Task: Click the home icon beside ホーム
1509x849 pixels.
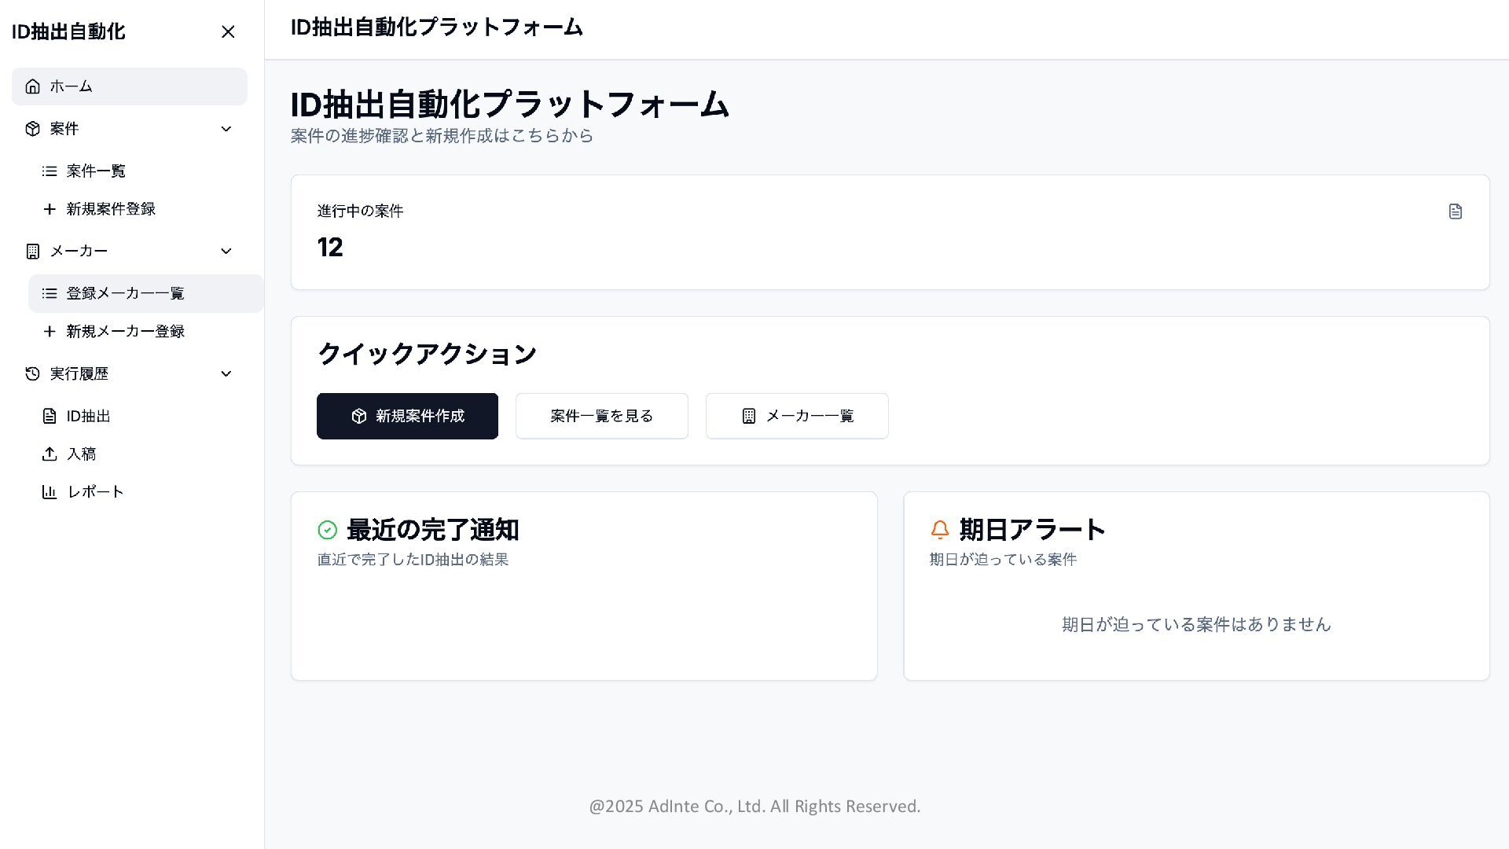Action: [x=32, y=86]
